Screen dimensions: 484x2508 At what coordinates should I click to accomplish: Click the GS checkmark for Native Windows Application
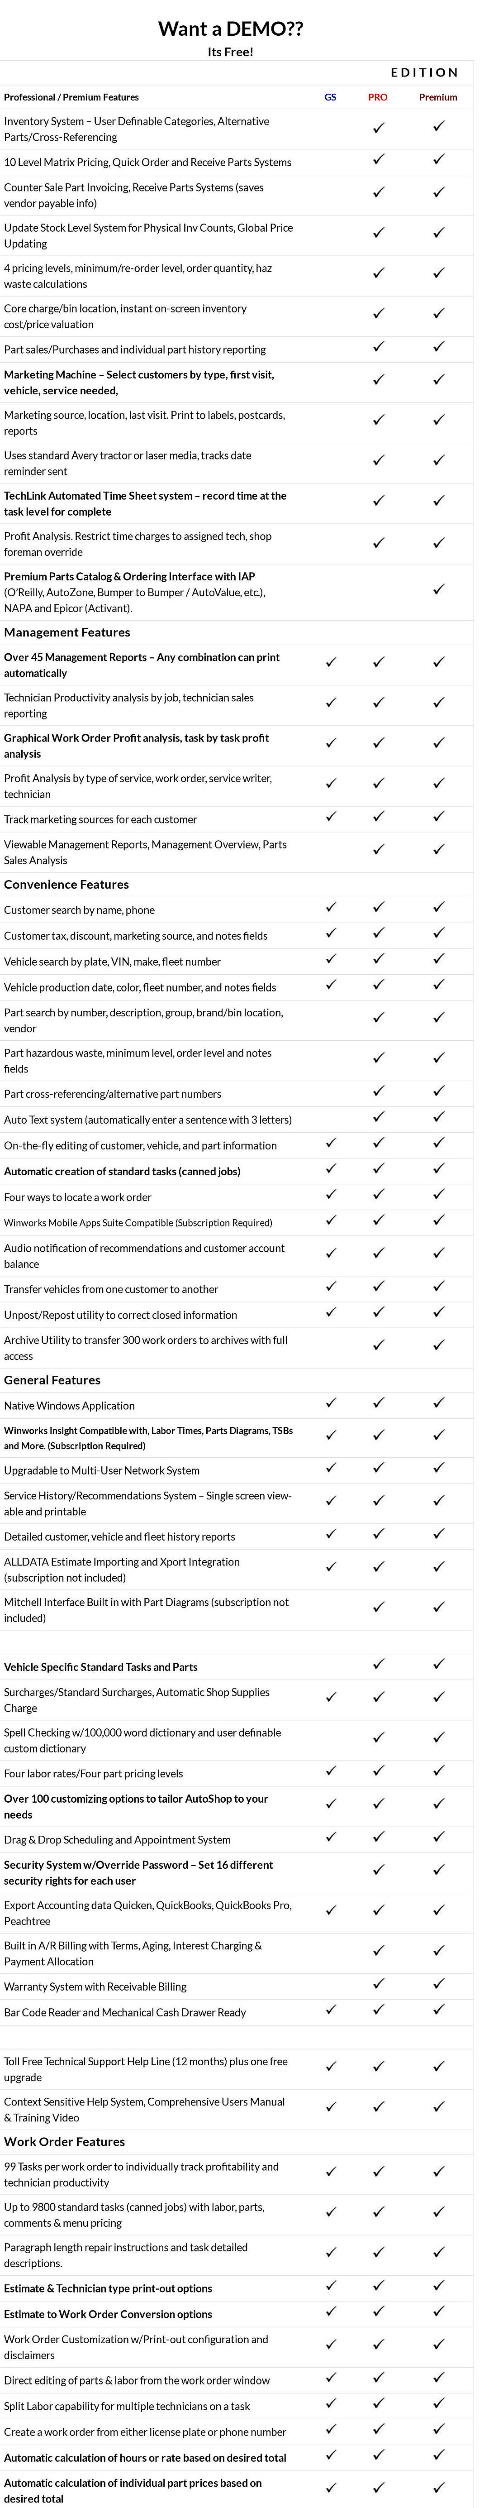tap(331, 1403)
